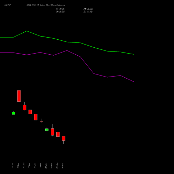Viewport: 174px width, 174px height.
Task: Click the second small green candle
Action: (x=47, y=129)
